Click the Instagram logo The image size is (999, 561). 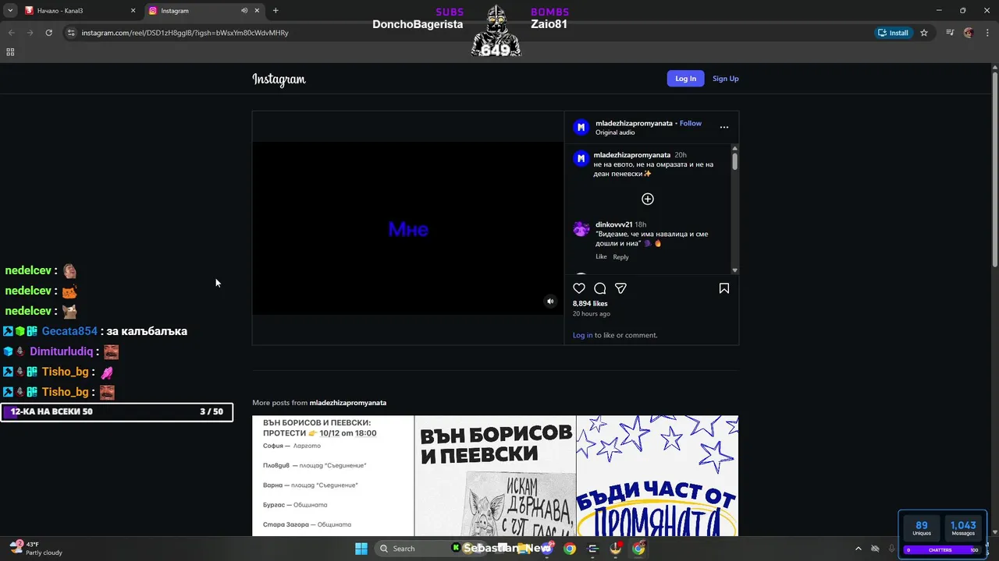click(x=279, y=79)
